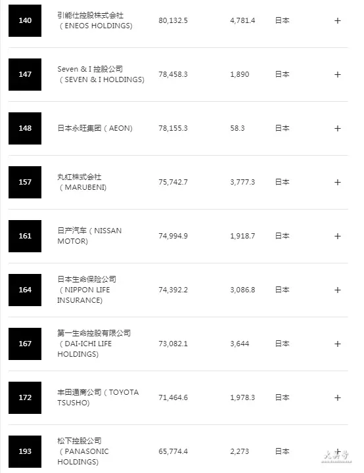Expand Nippon Life Insurance row details
364x473 pixels.
[x=338, y=290]
